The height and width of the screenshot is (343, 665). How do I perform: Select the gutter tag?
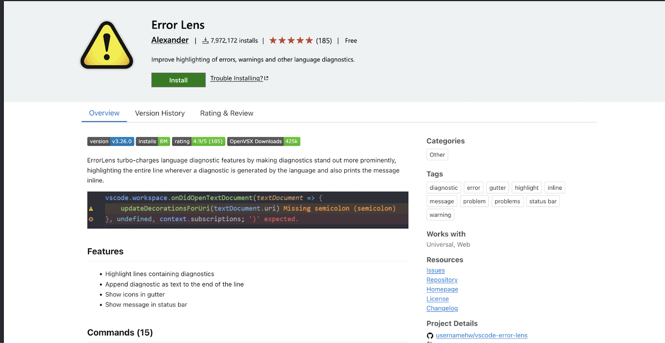click(x=498, y=188)
